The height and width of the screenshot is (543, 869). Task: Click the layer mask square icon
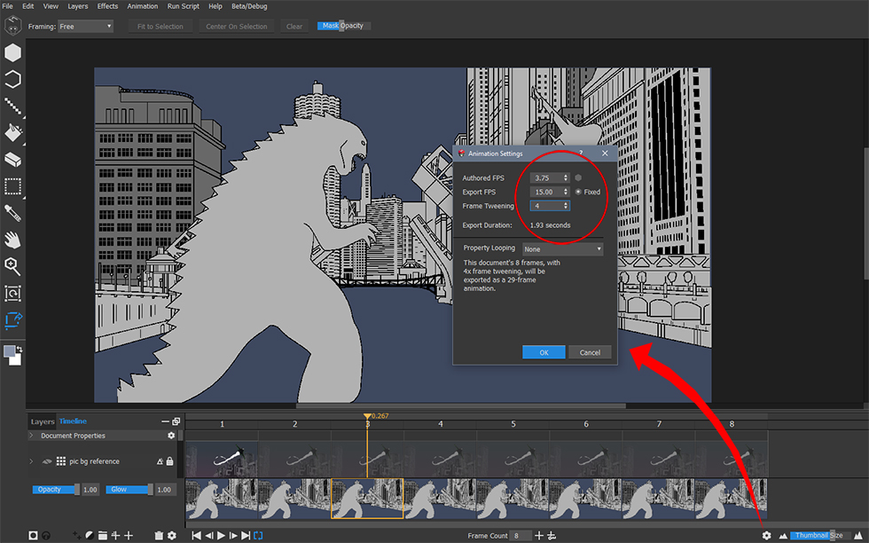pos(34,535)
